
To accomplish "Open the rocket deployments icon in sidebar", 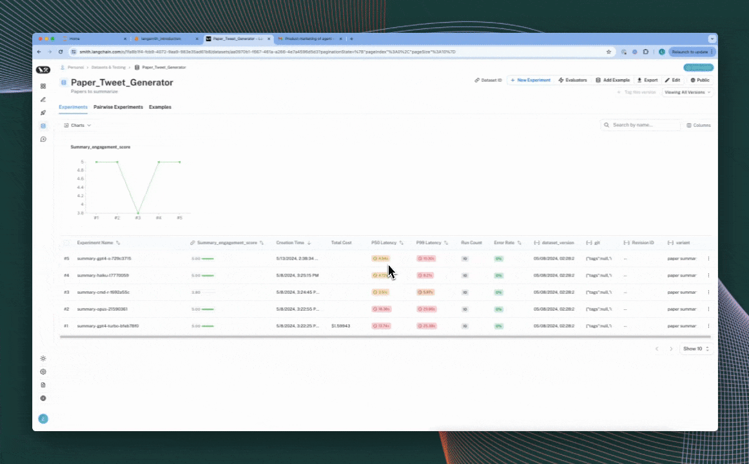I will tap(43, 113).
